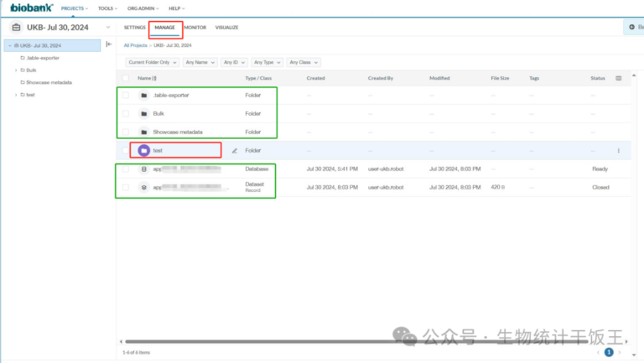Select the Showcase metadata row checkbox
The width and height of the screenshot is (644, 363).
126,132
